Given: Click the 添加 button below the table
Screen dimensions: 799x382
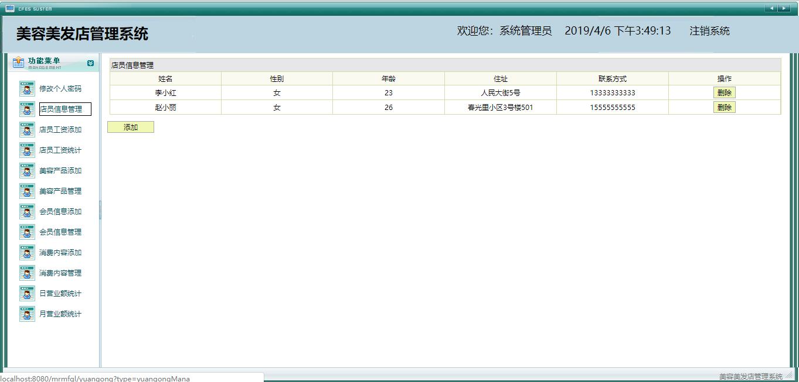Looking at the screenshot, I should pos(131,127).
